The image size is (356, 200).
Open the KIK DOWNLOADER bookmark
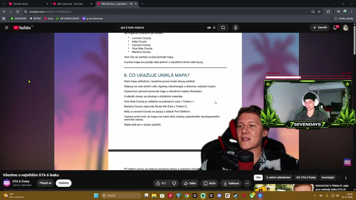tap(68, 19)
